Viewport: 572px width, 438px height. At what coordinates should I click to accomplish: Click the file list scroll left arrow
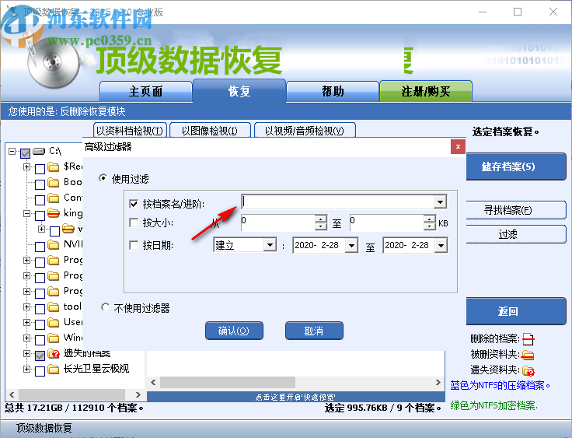[x=153, y=382]
